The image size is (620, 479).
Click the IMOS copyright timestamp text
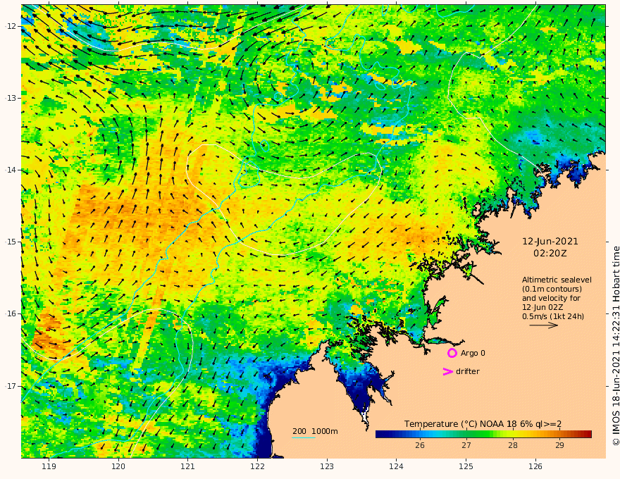click(x=616, y=346)
